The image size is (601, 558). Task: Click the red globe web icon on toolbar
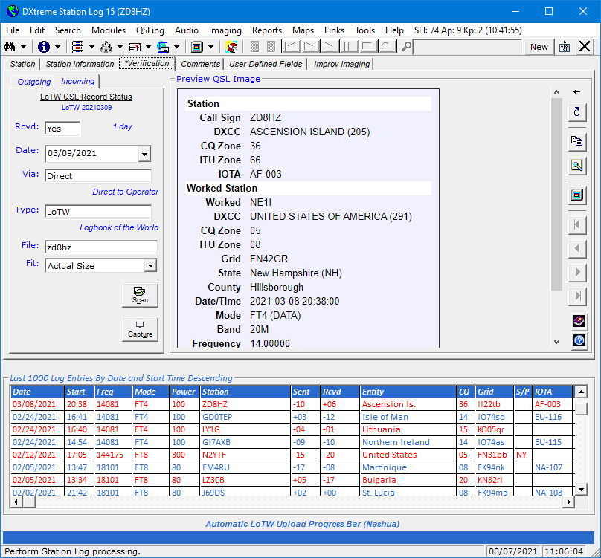coord(231,46)
